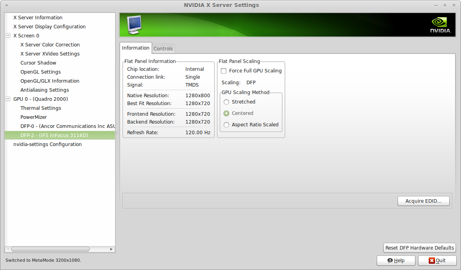Enable Force Full GPU Scaling checkbox
This screenshot has height=270, width=461.
pyautogui.click(x=224, y=71)
